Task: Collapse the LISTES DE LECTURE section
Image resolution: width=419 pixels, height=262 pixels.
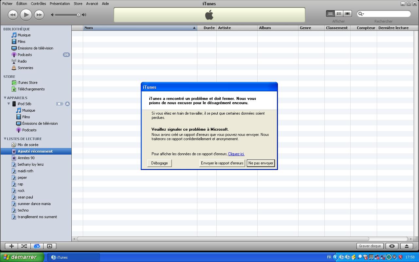Action: [x=5, y=139]
